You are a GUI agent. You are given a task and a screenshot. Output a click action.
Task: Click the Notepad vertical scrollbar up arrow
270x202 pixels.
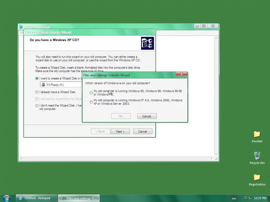coord(216,38)
